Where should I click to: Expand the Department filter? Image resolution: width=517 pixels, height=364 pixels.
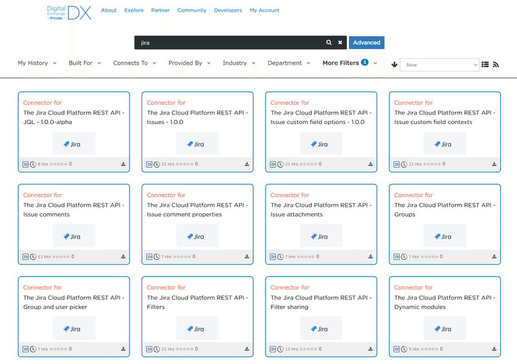pyautogui.click(x=289, y=63)
